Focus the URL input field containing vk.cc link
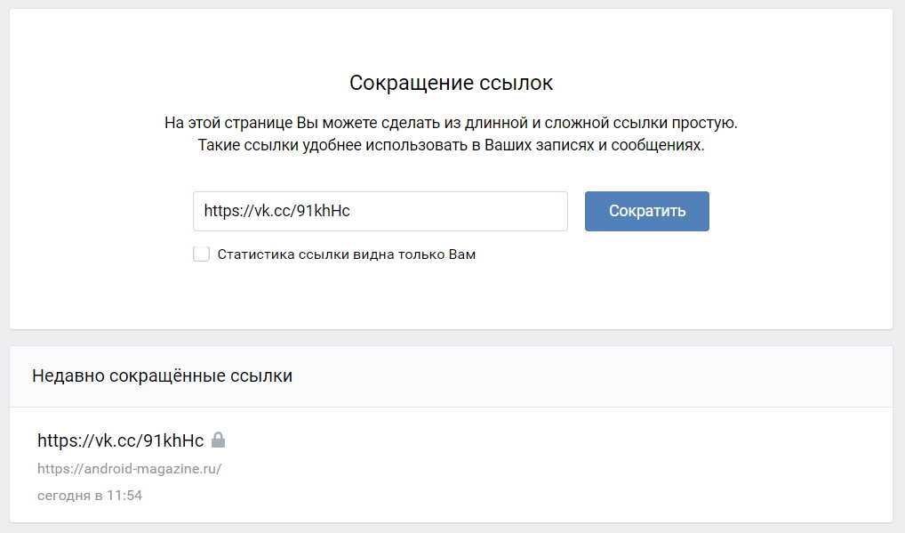 pos(380,212)
